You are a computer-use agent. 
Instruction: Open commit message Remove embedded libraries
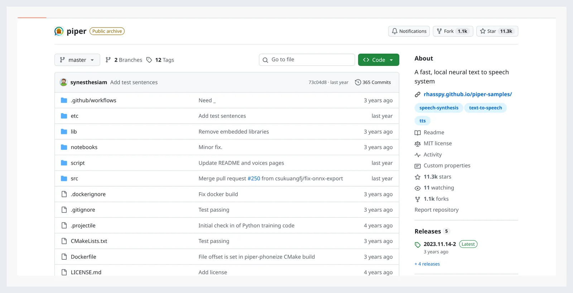[234, 131]
